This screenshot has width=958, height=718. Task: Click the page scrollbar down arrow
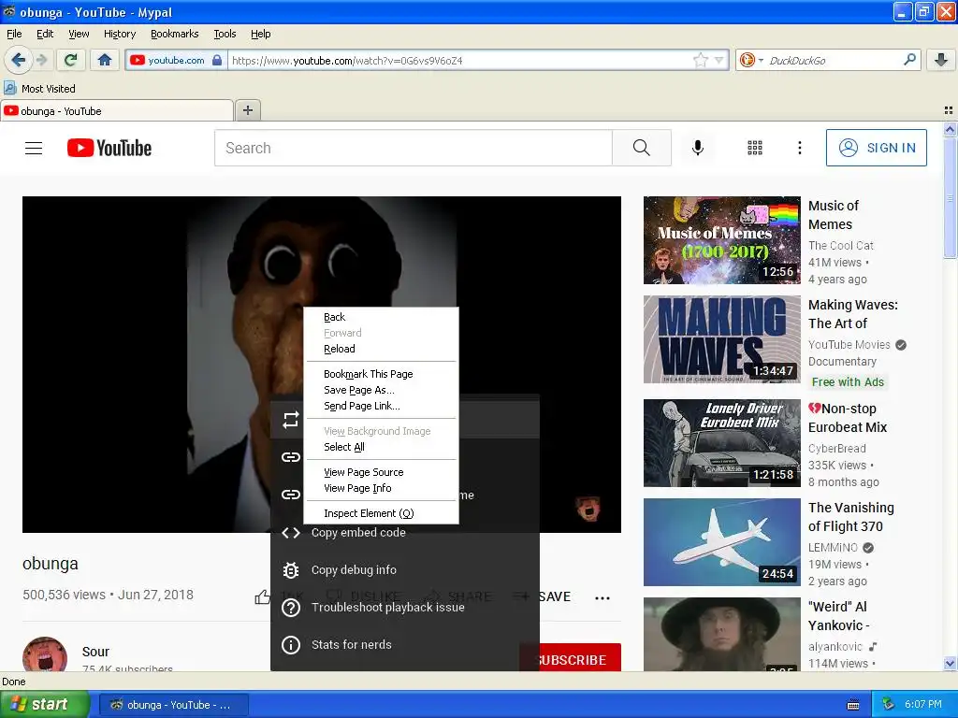pyautogui.click(x=950, y=663)
